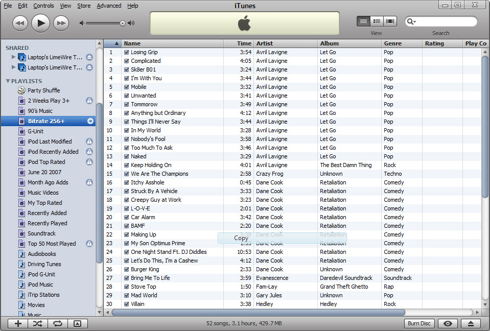Viewport: 490px width, 331px height.
Task: Collapse the PLAYLISTS section triangle
Action: click(8, 81)
